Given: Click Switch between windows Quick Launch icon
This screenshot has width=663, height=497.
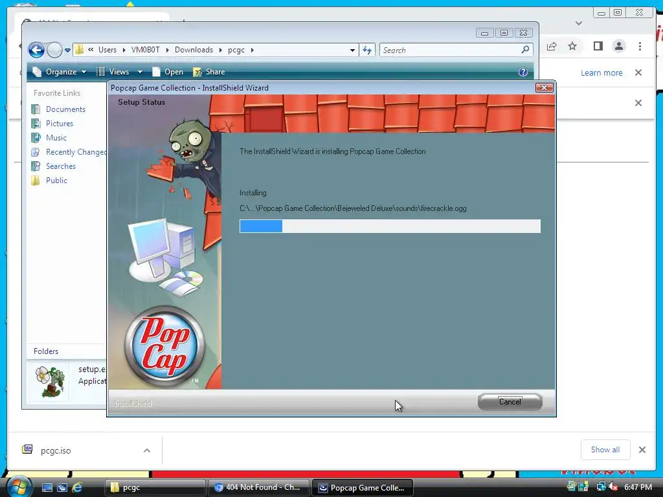Looking at the screenshot, I should coord(62,487).
